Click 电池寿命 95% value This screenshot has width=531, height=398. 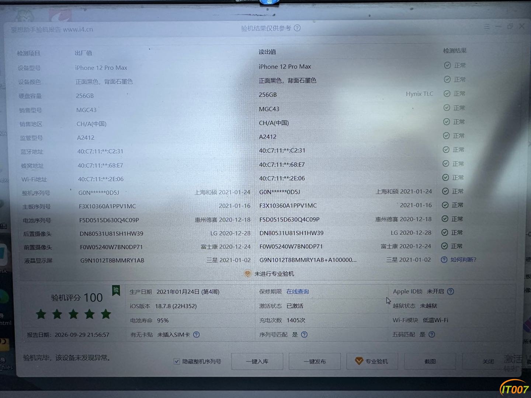[x=163, y=321]
